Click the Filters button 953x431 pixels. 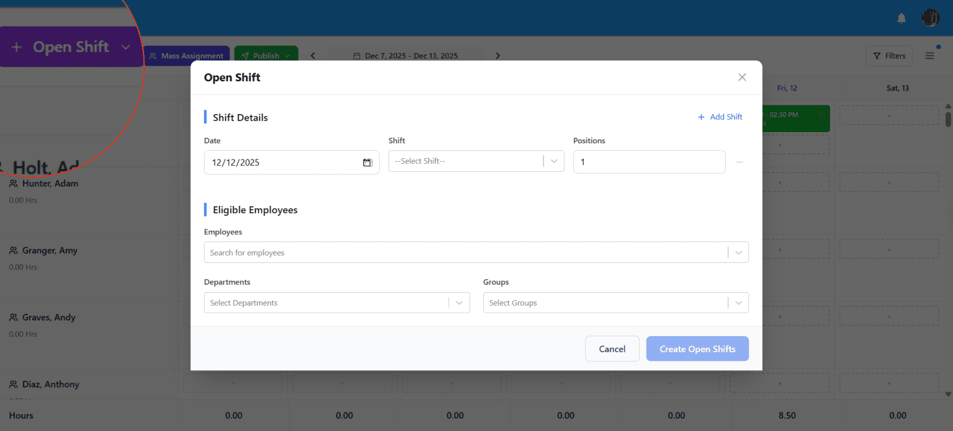(889, 56)
